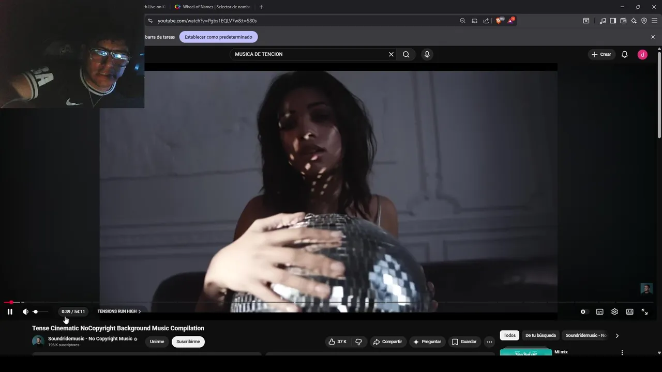The image size is (662, 372).
Task: Pause the YouTube video
Action: (x=10, y=312)
